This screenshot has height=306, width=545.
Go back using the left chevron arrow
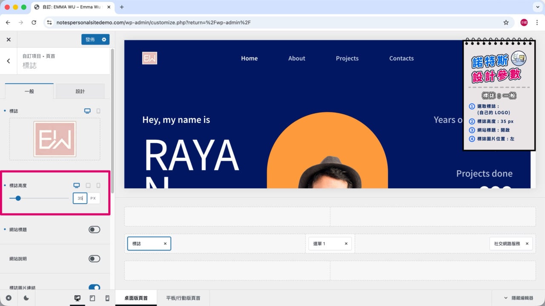coord(9,61)
